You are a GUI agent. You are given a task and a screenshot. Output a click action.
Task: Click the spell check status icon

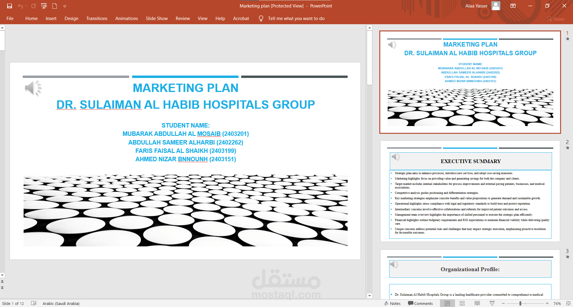34,303
